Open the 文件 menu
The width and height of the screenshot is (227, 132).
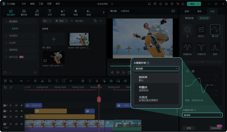24,4
